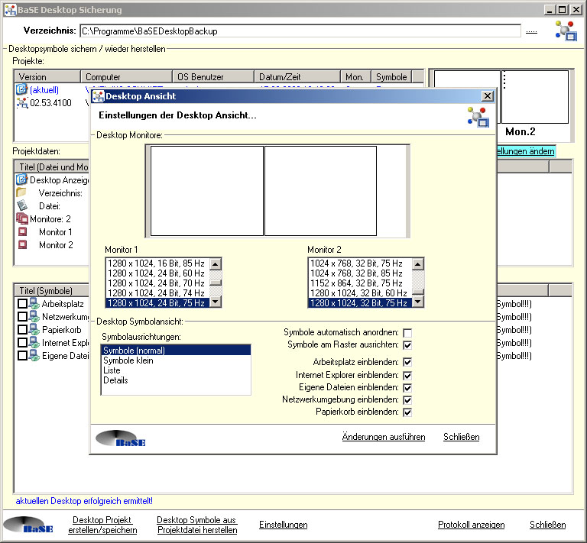
Task: Enable Symbole automatisch anordnen checkbox
Action: 407,333
